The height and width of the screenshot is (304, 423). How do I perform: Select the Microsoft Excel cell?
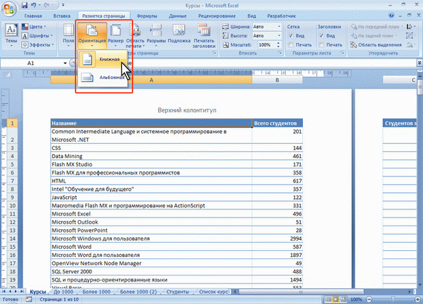pos(151,214)
